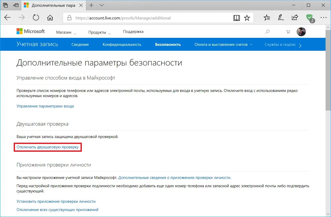The image size is (331, 217).
Task: Open the Add notes pen icon
Action: [281, 18]
